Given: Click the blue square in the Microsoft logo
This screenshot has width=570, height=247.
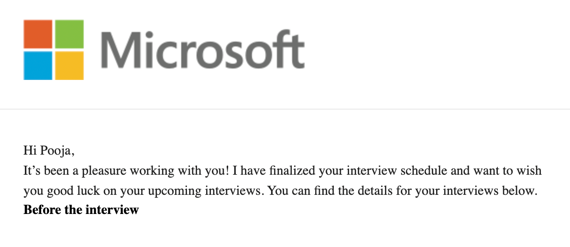Looking at the screenshot, I should [38, 65].
